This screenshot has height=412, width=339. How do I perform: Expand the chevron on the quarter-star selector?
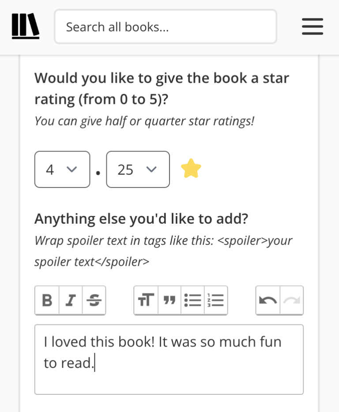click(152, 169)
